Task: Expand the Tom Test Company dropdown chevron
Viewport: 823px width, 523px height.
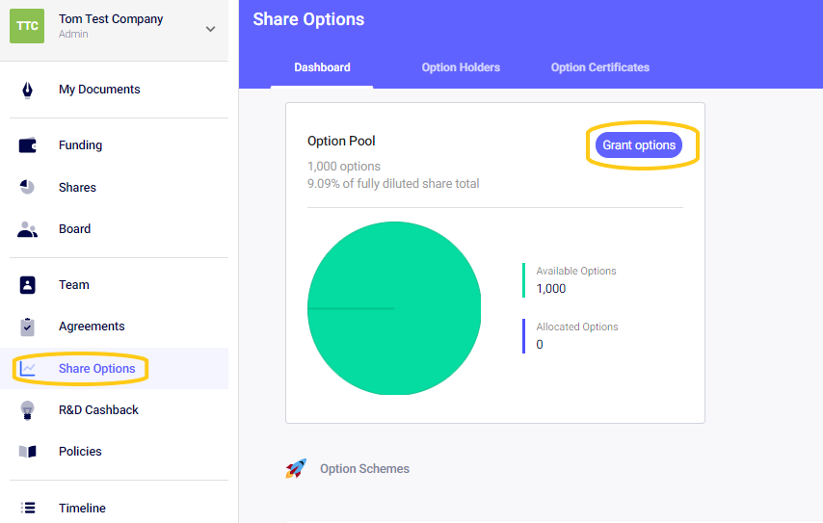Action: click(210, 29)
